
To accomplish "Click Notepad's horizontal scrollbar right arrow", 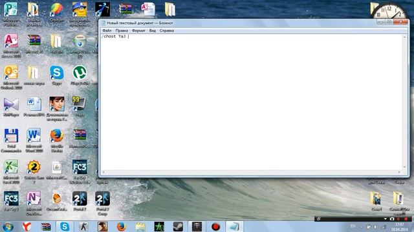I will pos(399,172).
